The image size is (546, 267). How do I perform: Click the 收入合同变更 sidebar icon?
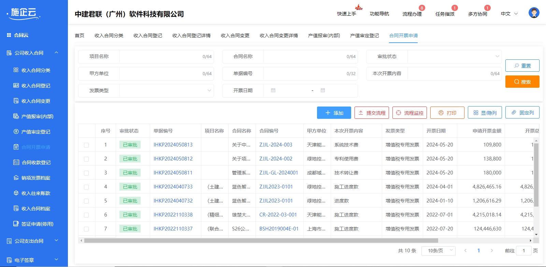(x=16, y=101)
